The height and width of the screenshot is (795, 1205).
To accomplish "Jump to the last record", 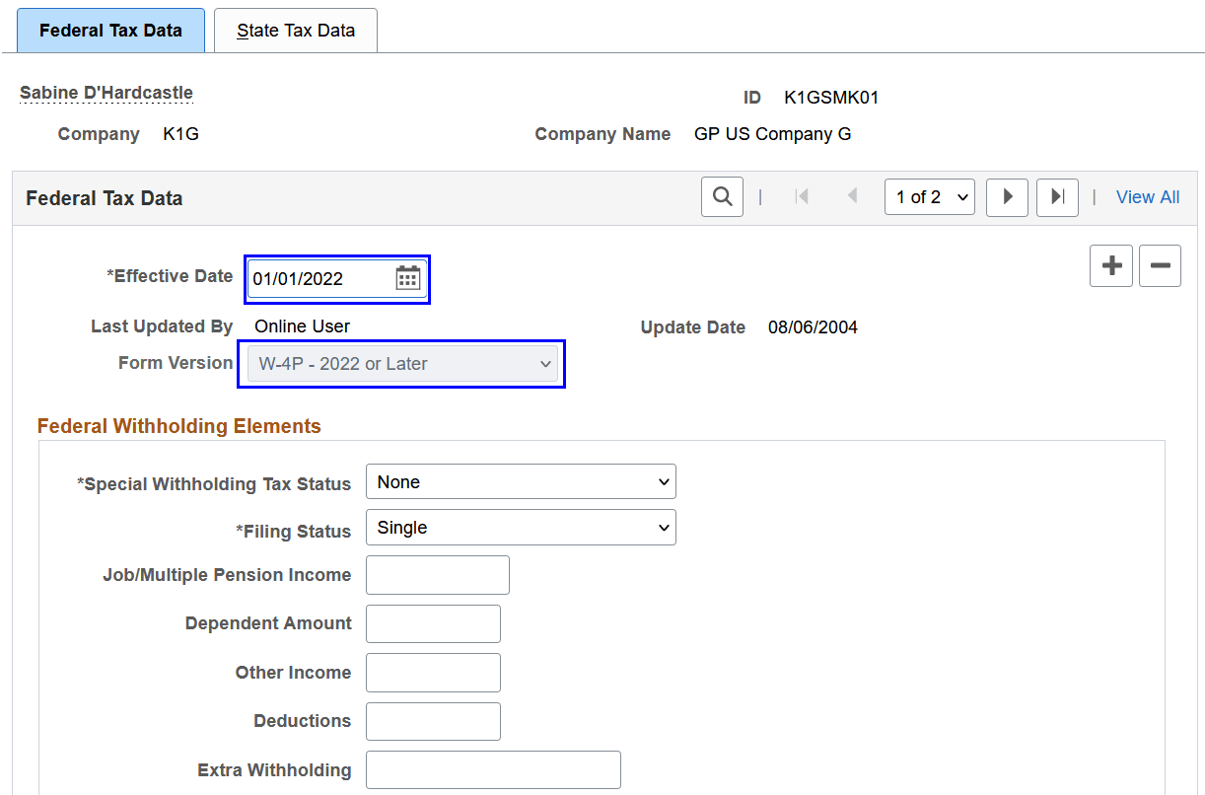I will [1057, 196].
